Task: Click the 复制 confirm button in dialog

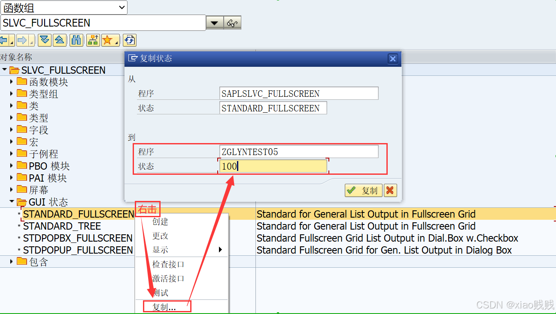Action: click(x=363, y=190)
